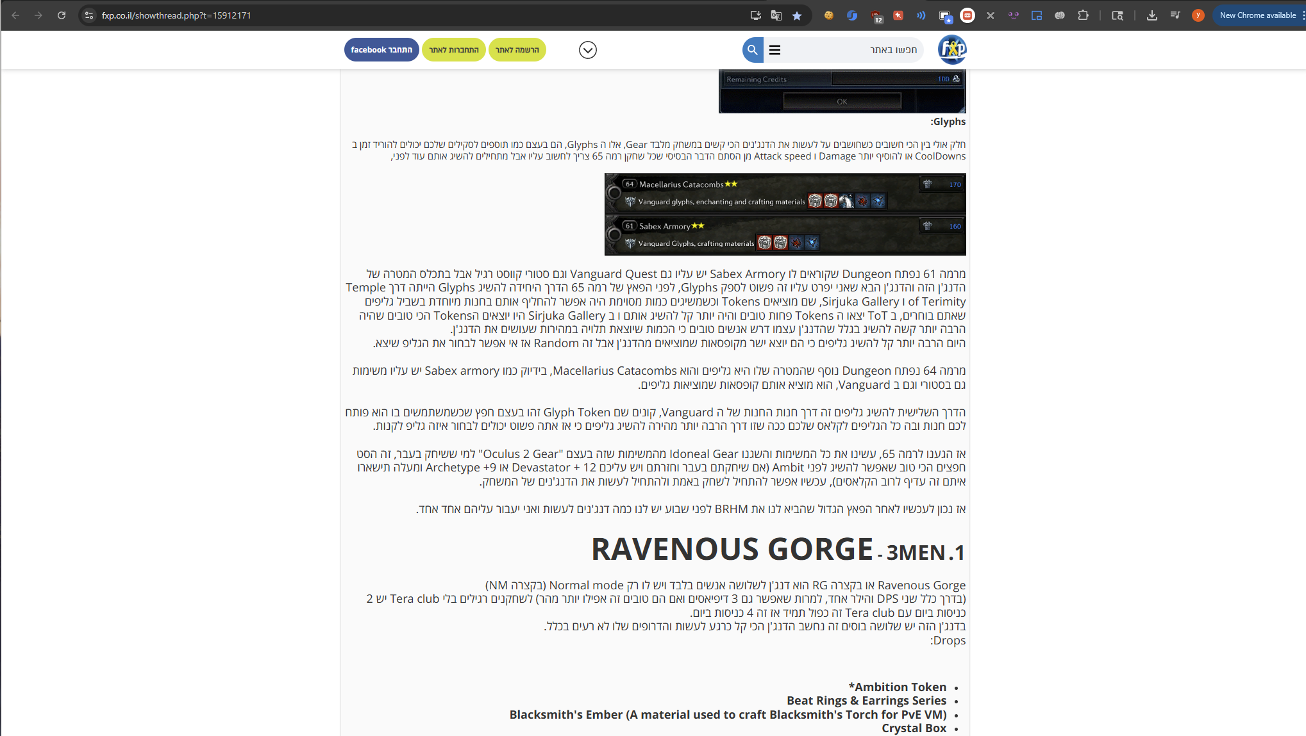This screenshot has height=736, width=1306.
Task: Click the Crystal Box list item
Action: click(914, 728)
